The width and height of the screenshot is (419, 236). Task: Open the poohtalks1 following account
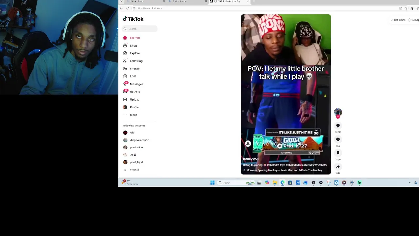pyautogui.click(x=133, y=147)
